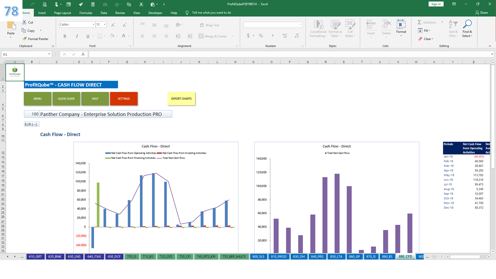
Task: Expand the Number Format dropdown box
Action: tap(301, 25)
